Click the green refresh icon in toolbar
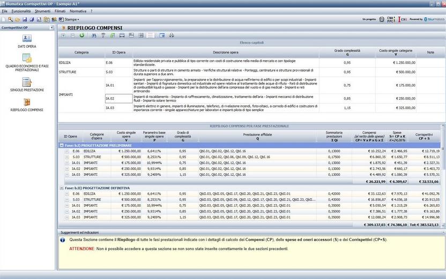The height and width of the screenshot is (279, 446). [x=82, y=35]
